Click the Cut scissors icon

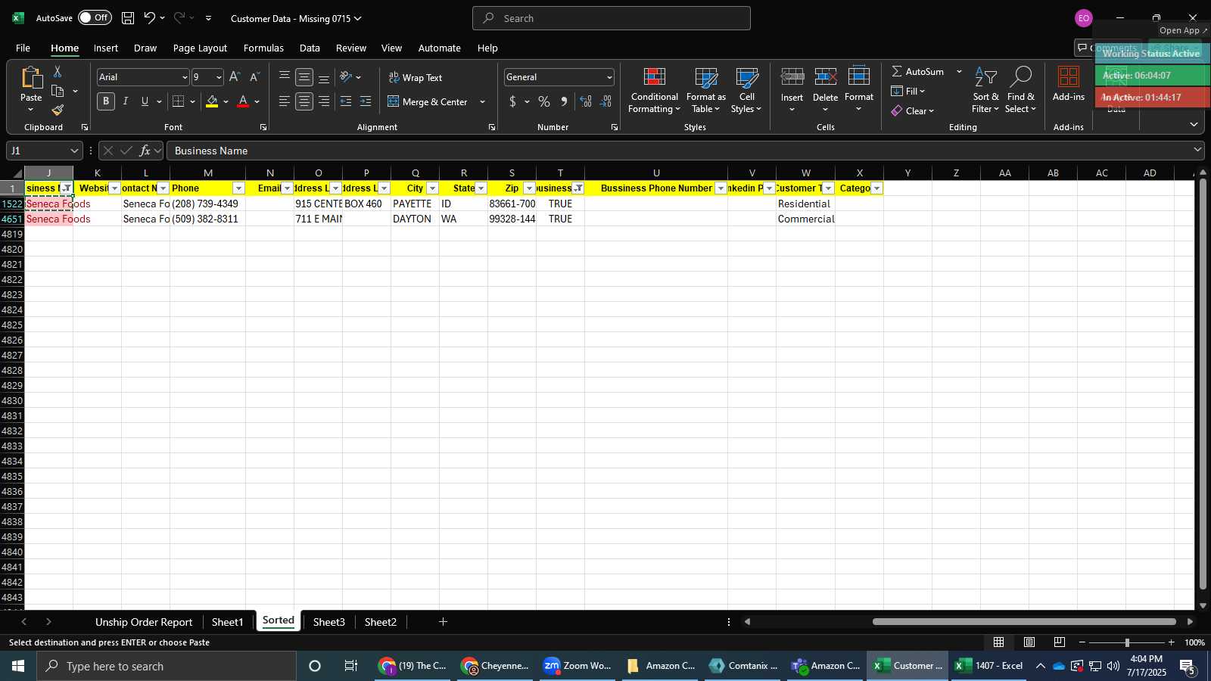click(x=58, y=72)
